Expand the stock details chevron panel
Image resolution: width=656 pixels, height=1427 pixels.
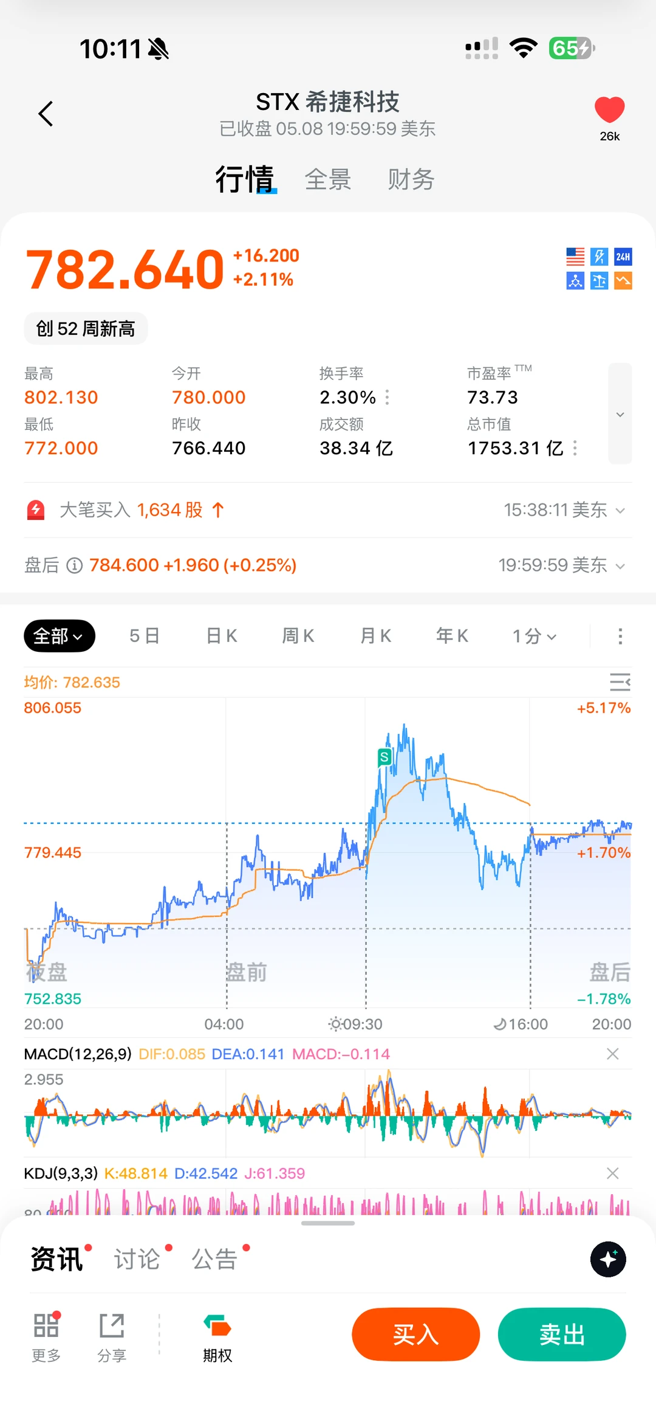click(620, 414)
